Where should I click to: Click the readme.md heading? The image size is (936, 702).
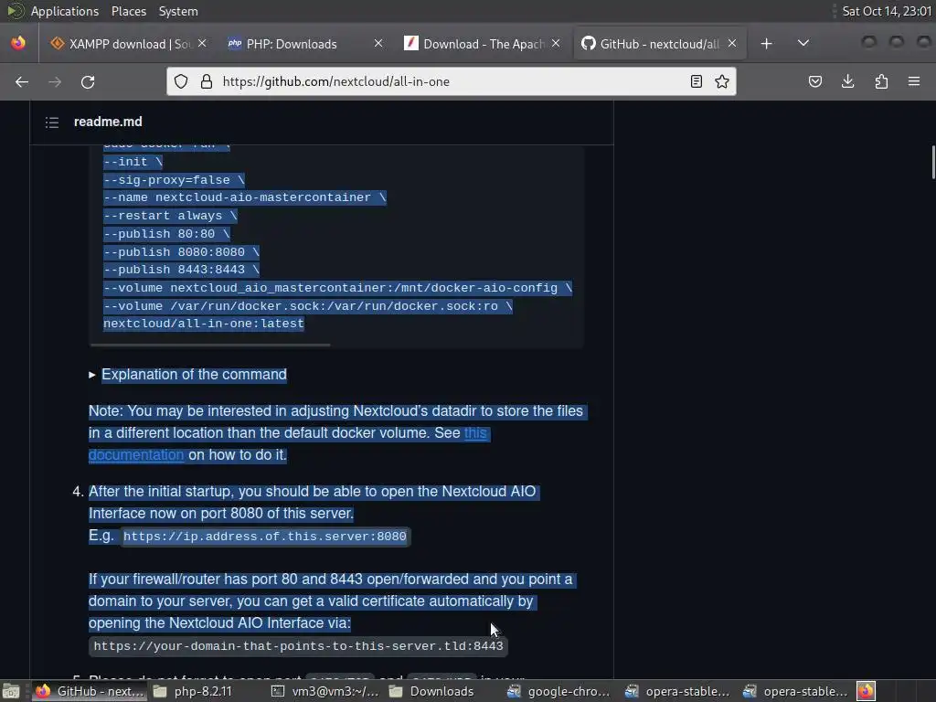point(108,122)
